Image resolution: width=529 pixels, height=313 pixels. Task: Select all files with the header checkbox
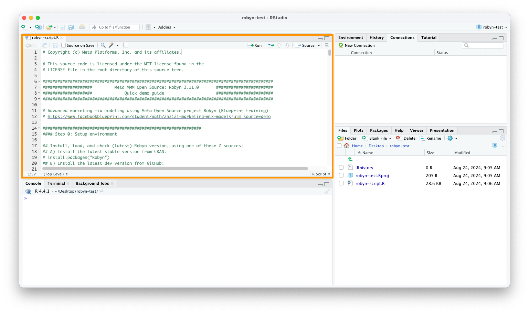tap(339, 145)
